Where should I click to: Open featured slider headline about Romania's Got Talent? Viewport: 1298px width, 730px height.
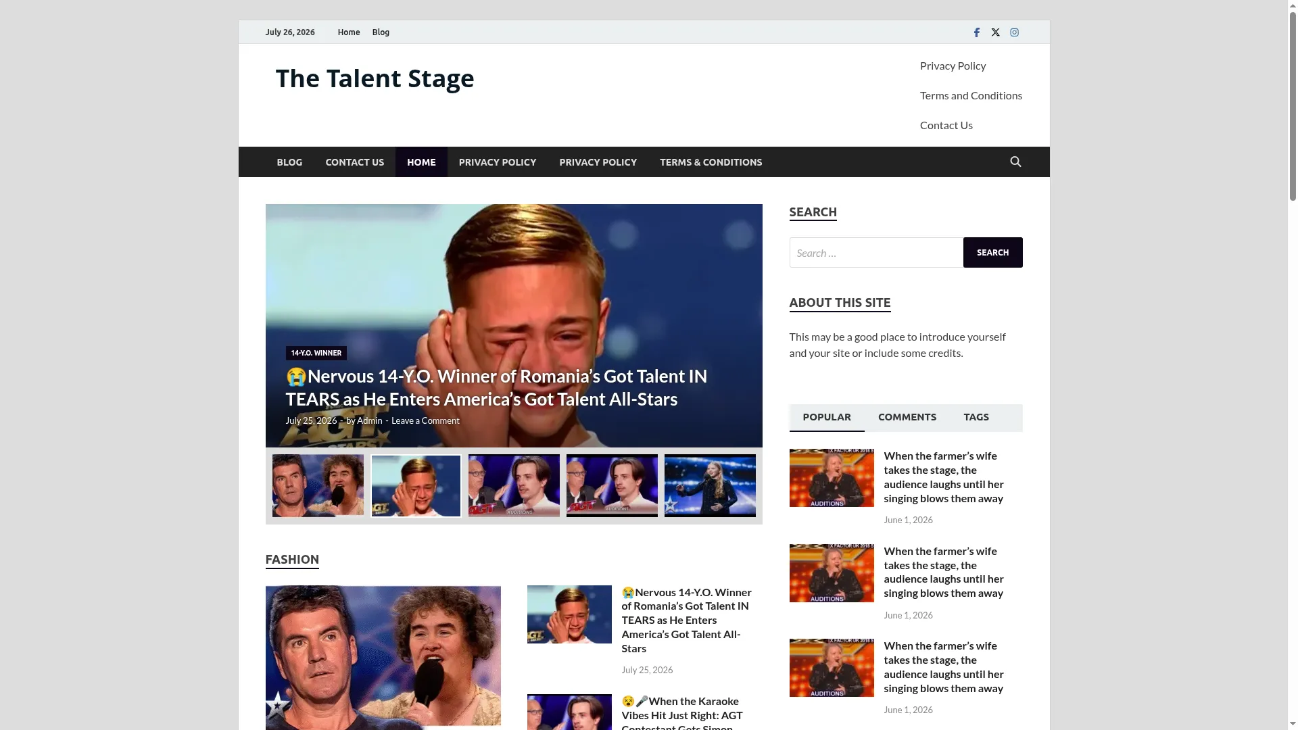(x=496, y=388)
